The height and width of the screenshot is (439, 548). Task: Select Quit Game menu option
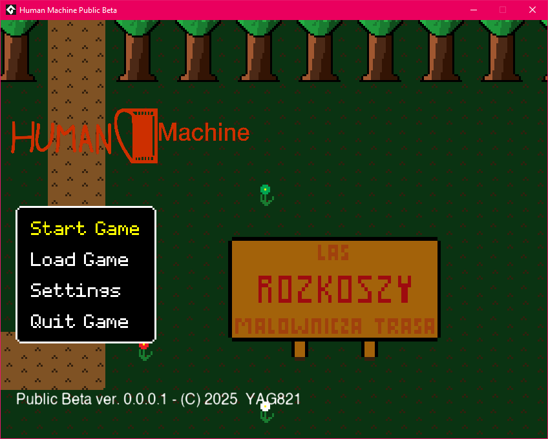coord(79,322)
